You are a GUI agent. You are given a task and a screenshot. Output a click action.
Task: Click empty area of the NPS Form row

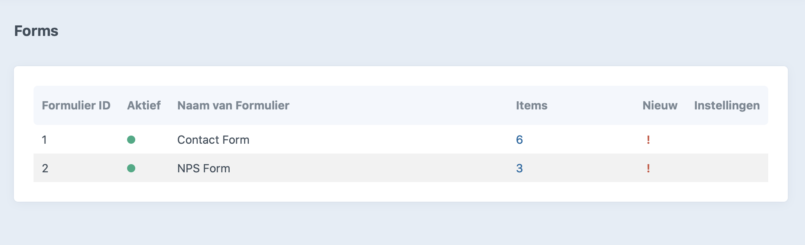click(368, 168)
